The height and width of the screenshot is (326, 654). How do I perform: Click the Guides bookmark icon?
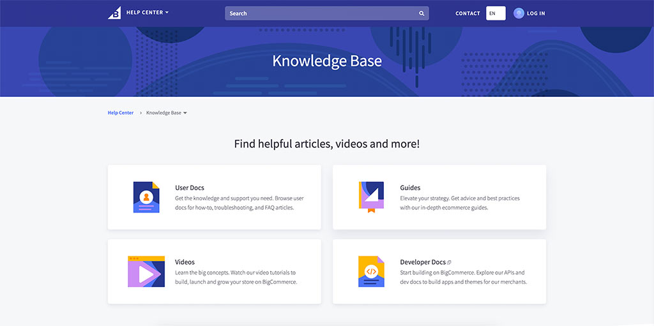click(371, 196)
